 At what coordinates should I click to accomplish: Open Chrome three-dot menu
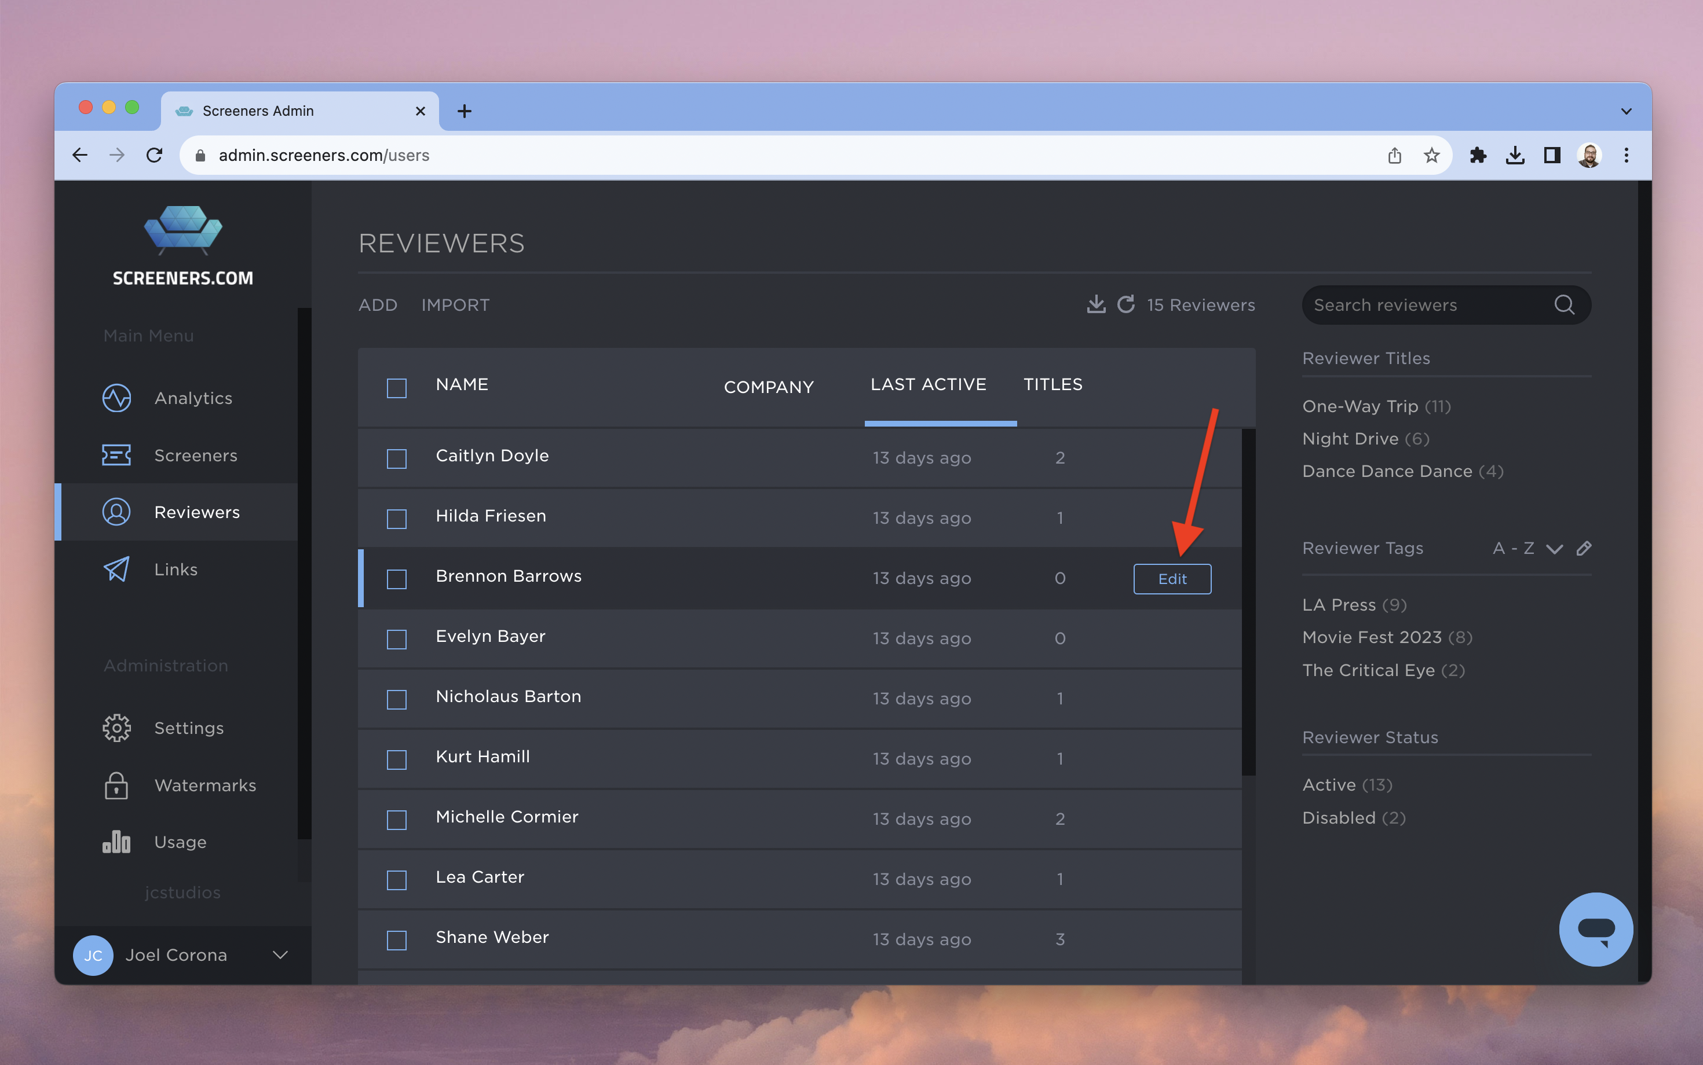(1626, 155)
